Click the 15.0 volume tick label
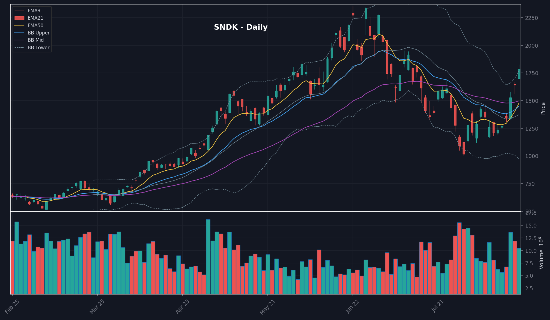 (x=531, y=226)
